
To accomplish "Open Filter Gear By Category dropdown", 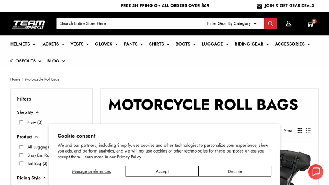I will tap(232, 23).
